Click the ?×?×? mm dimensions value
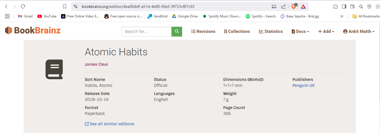 [233, 85]
